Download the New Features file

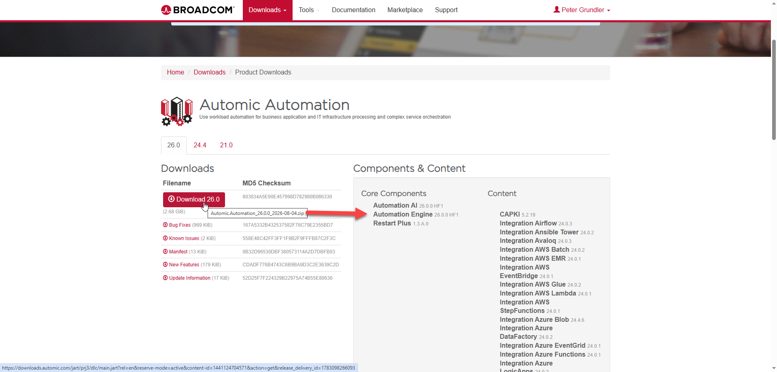point(184,265)
